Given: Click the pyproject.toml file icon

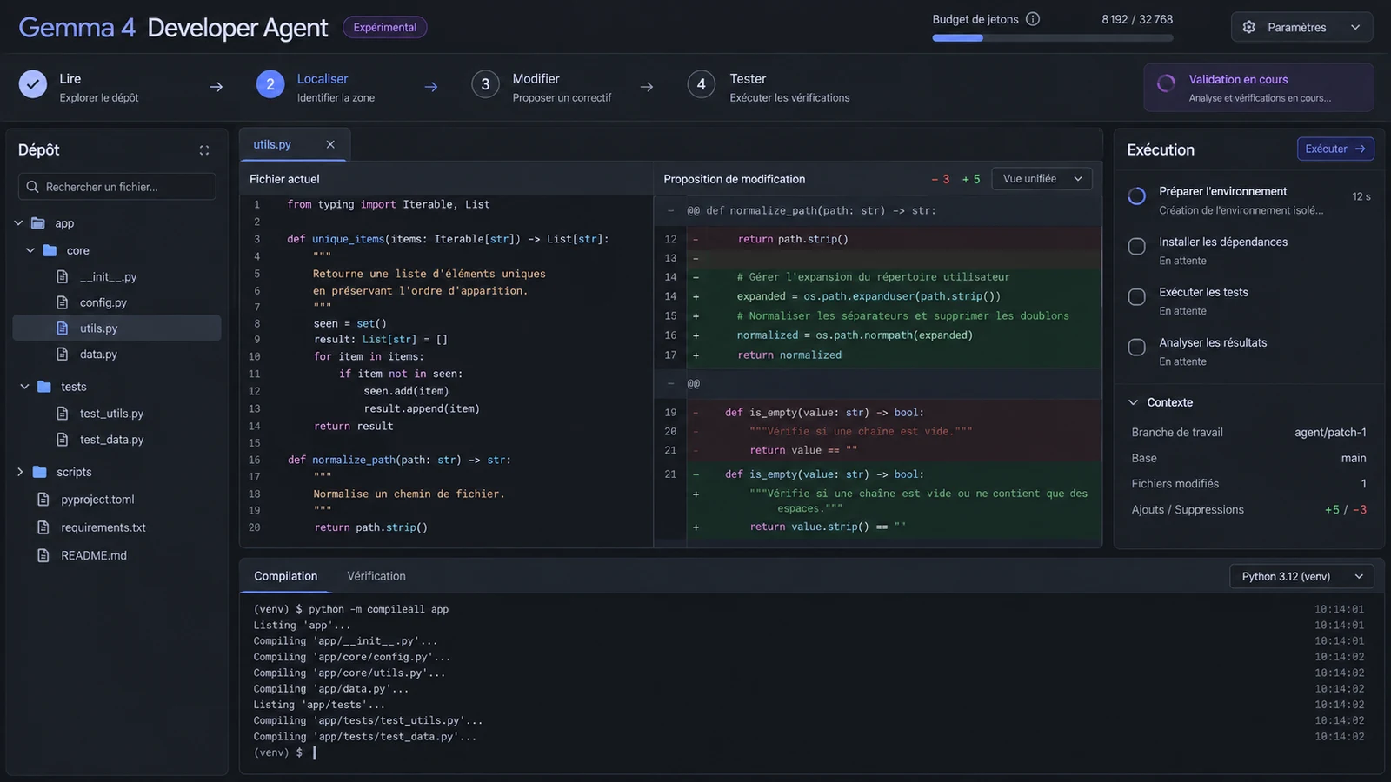Looking at the screenshot, I should [43, 500].
